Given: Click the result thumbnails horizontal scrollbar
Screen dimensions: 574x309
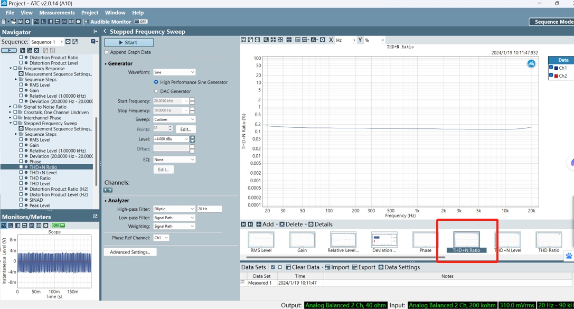Looking at the screenshot, I should pos(345,257).
